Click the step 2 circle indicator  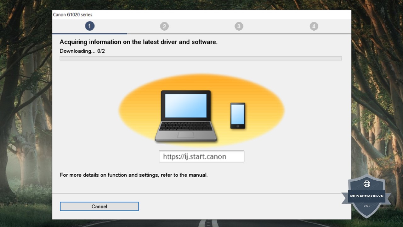point(164,26)
